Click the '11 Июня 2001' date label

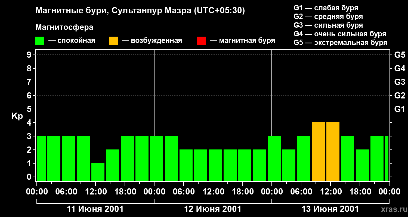[95, 209]
